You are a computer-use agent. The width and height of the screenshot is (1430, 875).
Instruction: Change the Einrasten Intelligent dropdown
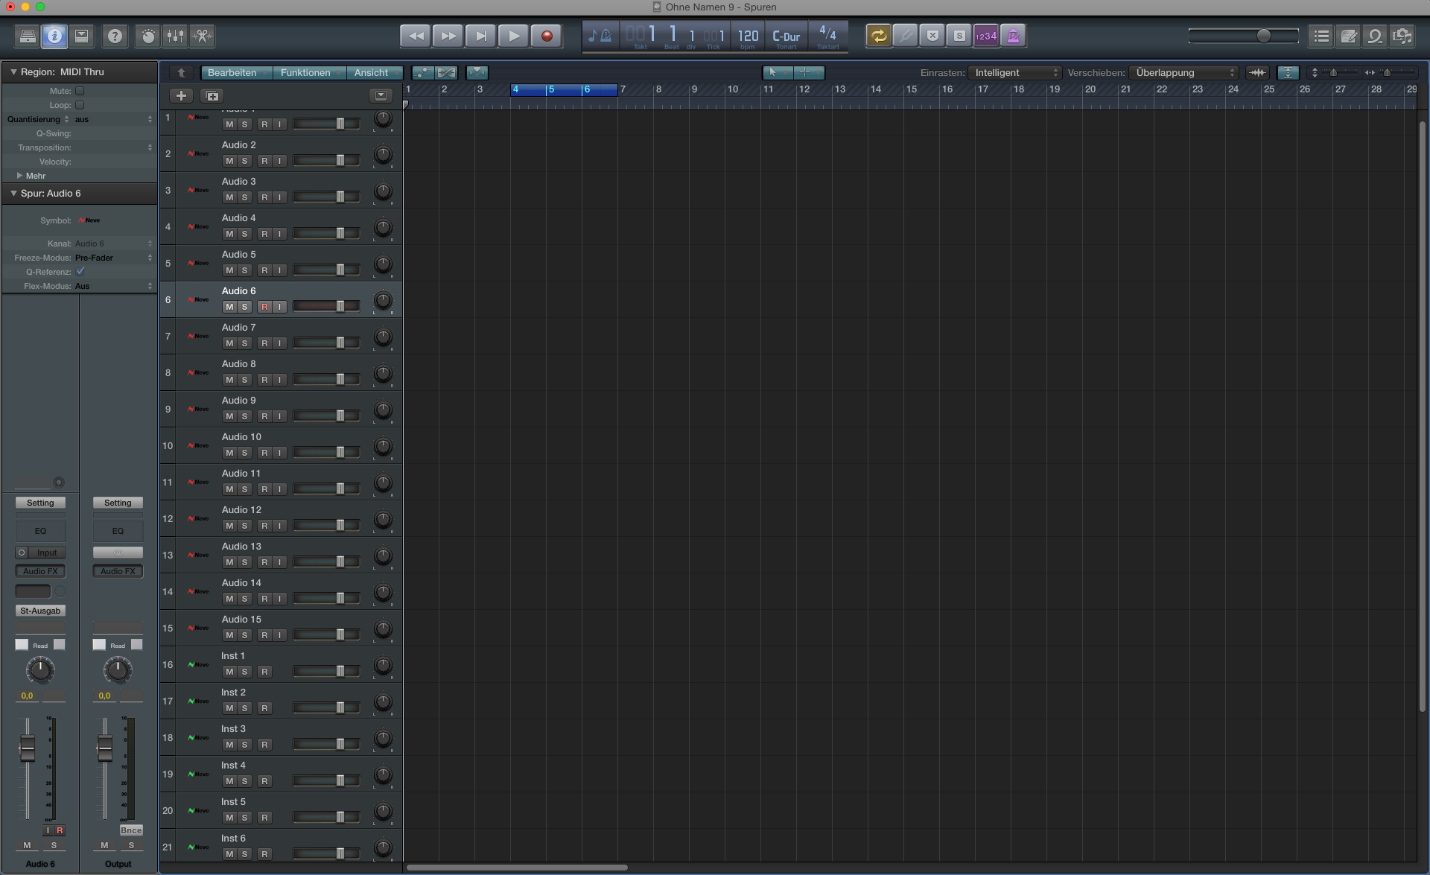(x=1015, y=72)
